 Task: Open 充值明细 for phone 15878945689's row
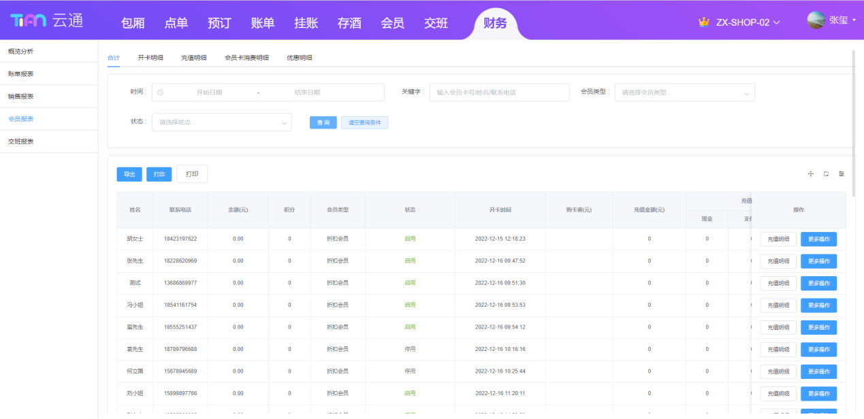coord(778,371)
